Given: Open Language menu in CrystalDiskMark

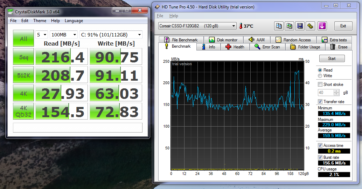Looking at the screenshot, I should (74, 21).
